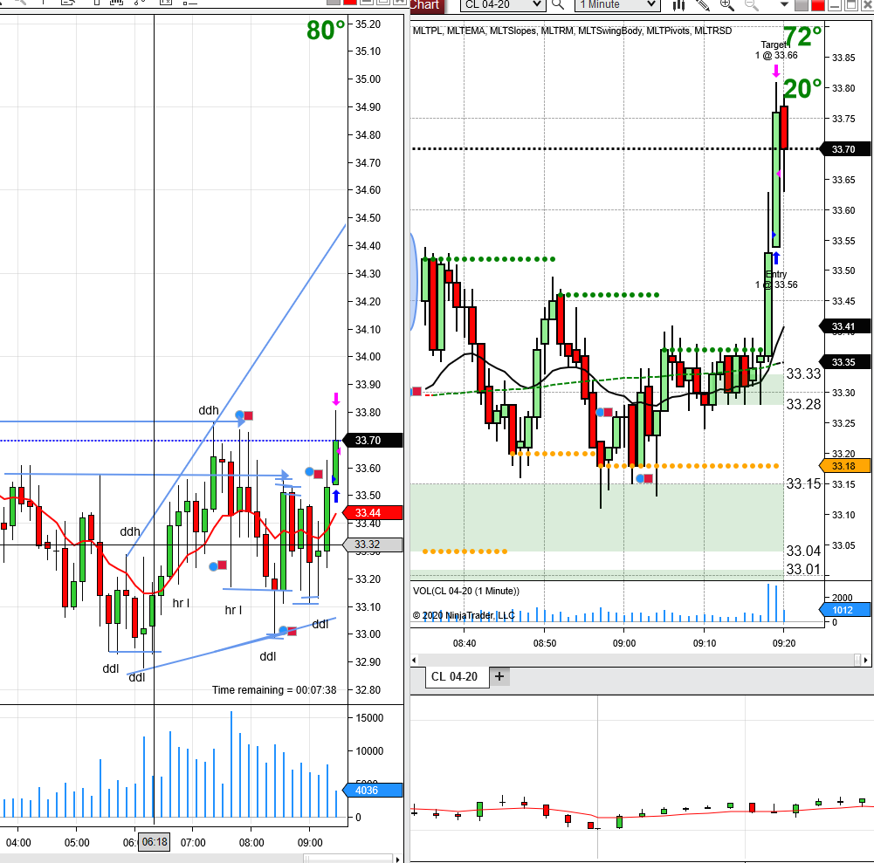Click the 72° angle label on right chart
874x863 pixels.
point(802,38)
